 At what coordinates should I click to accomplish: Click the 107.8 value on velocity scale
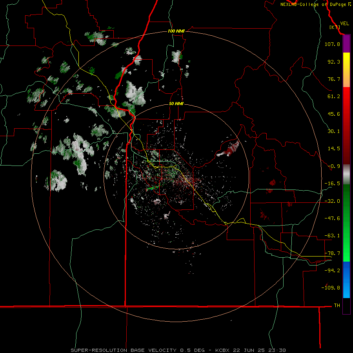click(x=332, y=44)
